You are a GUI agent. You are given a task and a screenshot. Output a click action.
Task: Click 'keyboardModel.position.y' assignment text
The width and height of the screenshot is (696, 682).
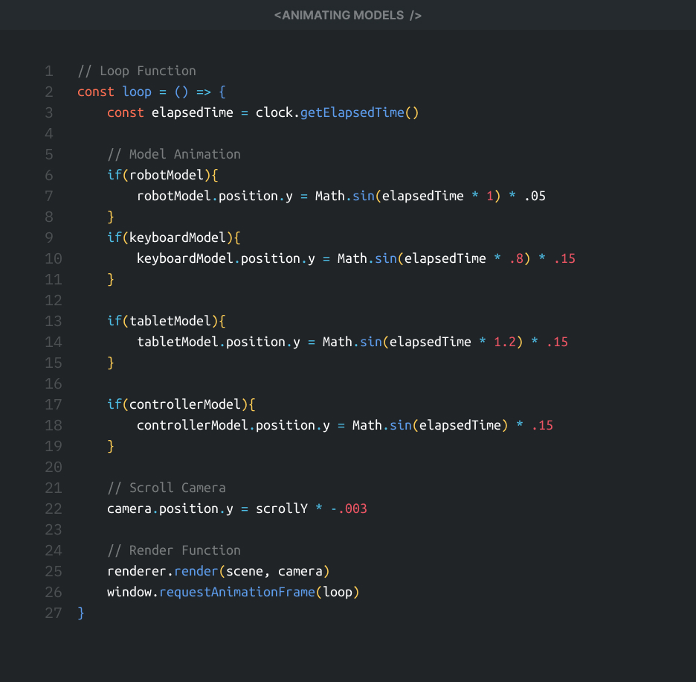[x=226, y=258]
